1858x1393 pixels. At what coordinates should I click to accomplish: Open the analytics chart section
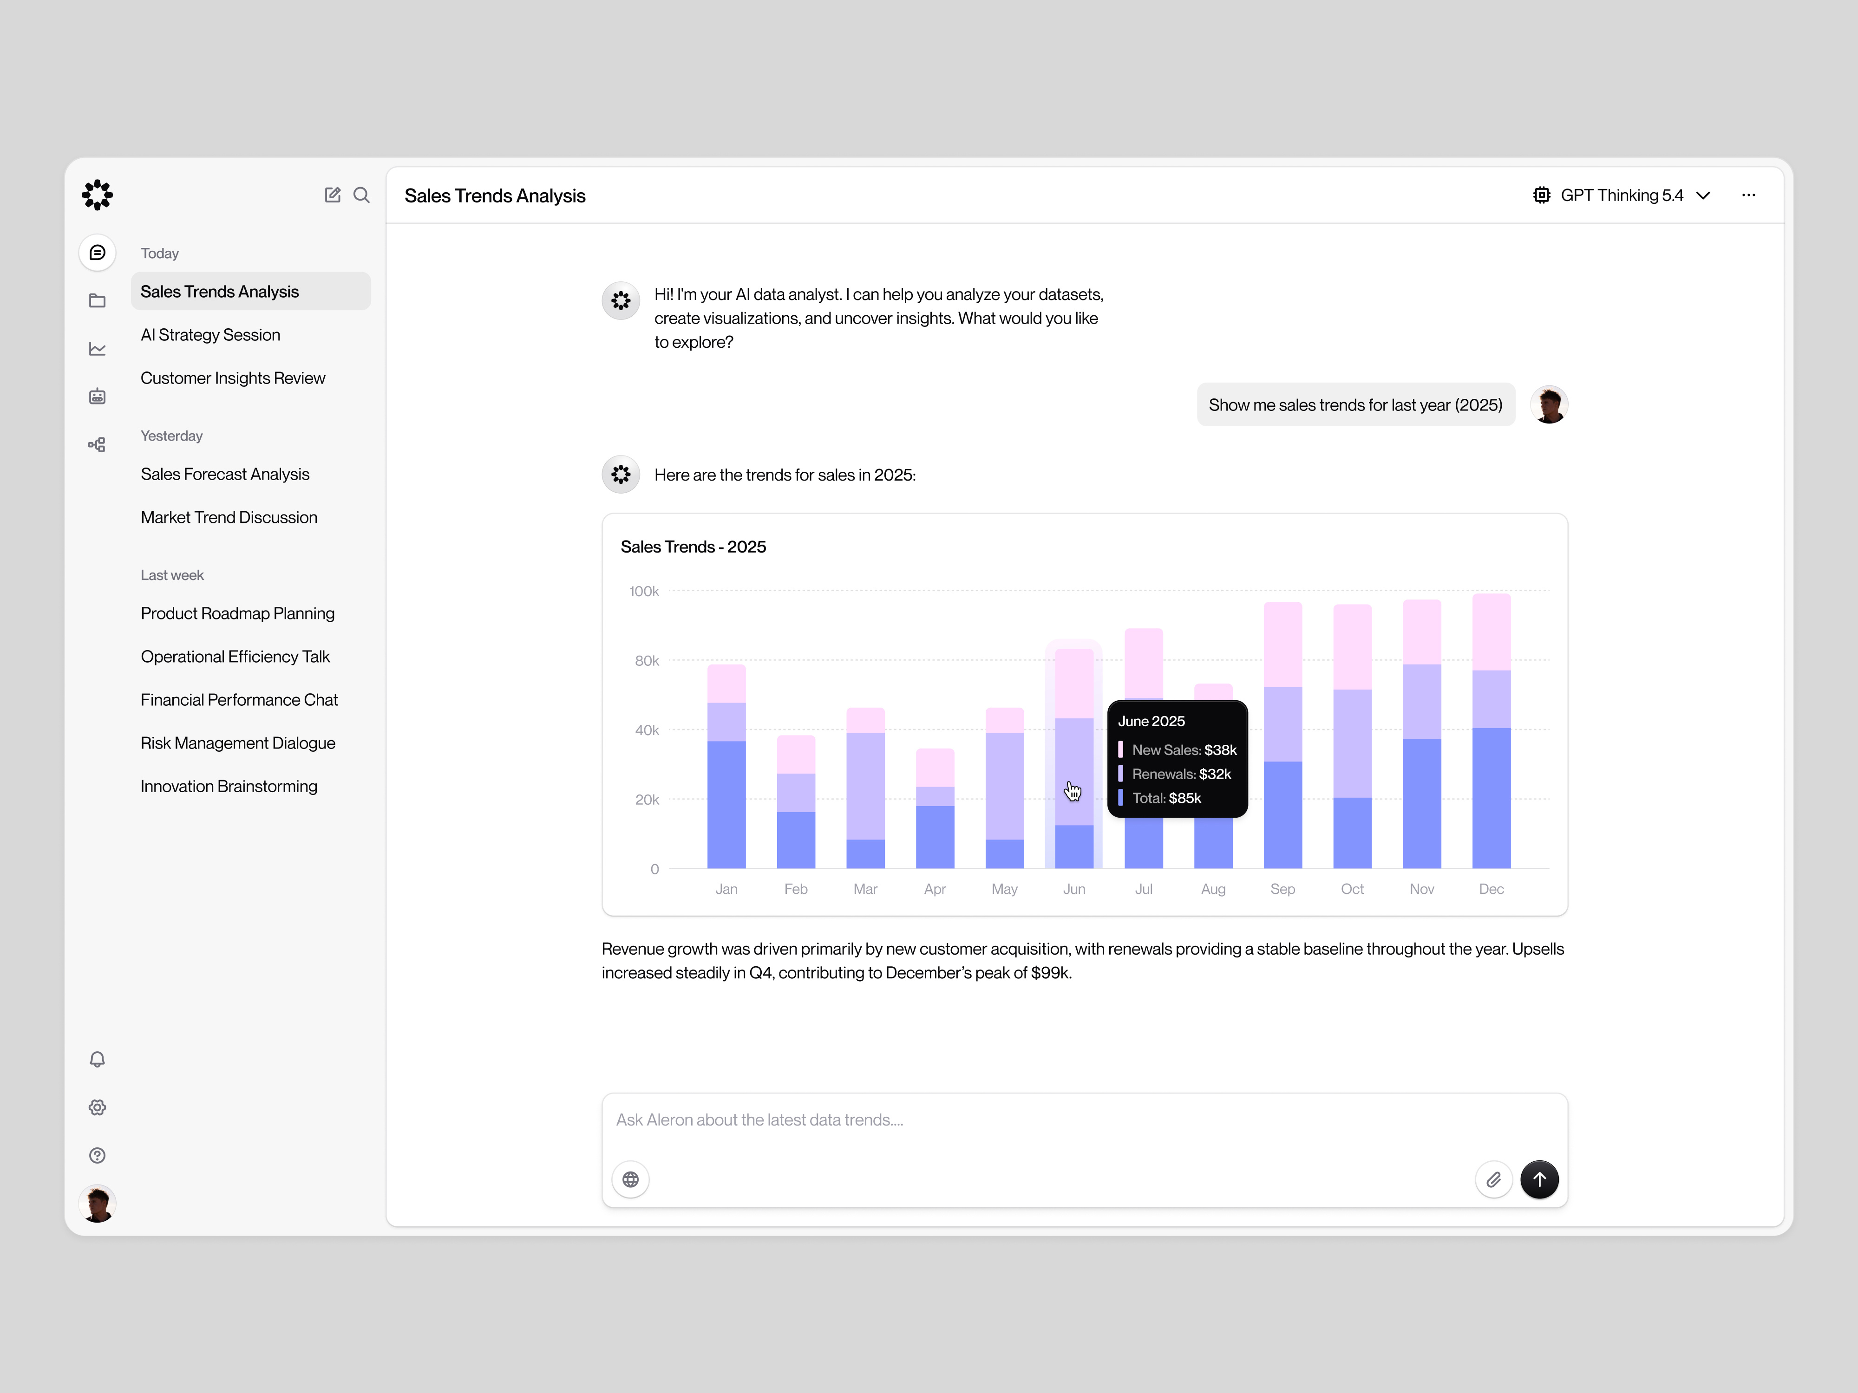98,348
